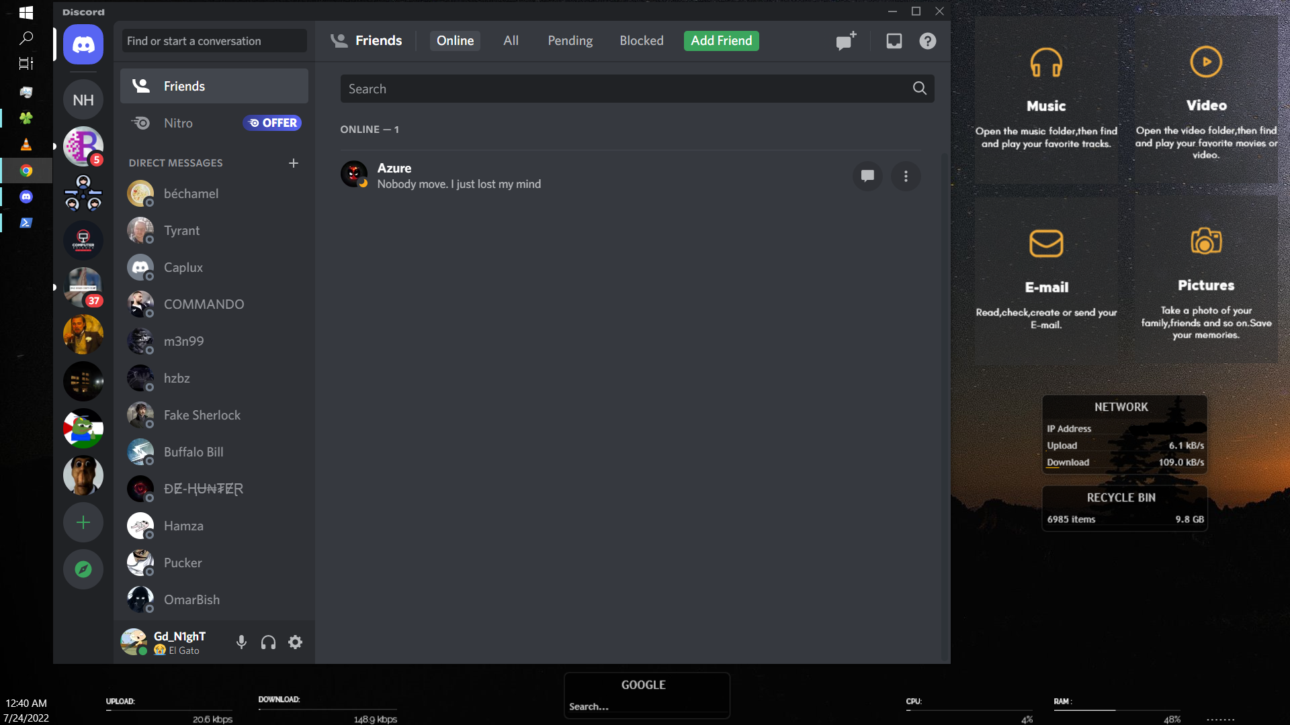The width and height of the screenshot is (1290, 725).
Task: Click Add a Server plus button
Action: (x=83, y=522)
